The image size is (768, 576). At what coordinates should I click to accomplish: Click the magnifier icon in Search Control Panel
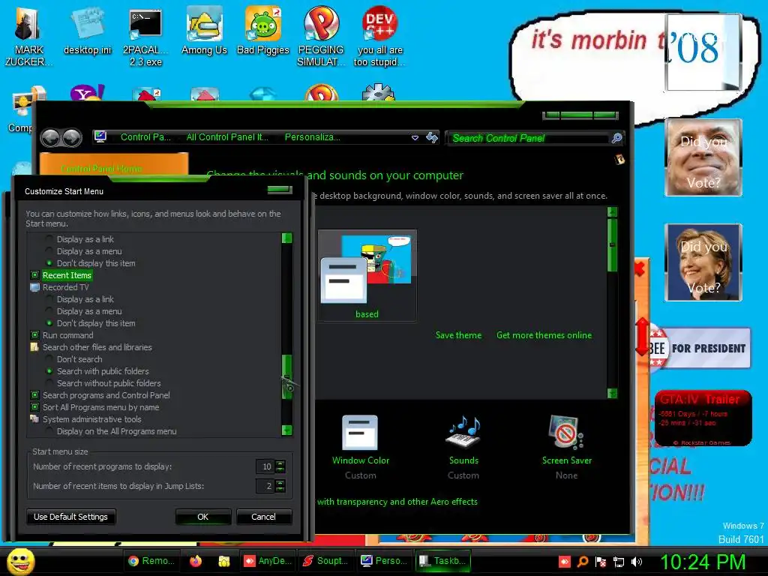coord(616,138)
